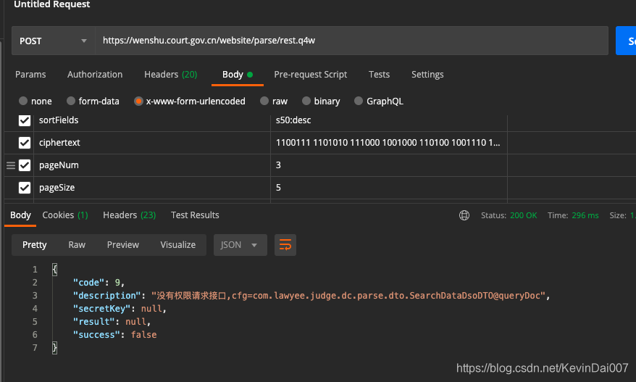This screenshot has width=636, height=382.
Task: Open the Cookies (1) response tab
Action: 65,215
